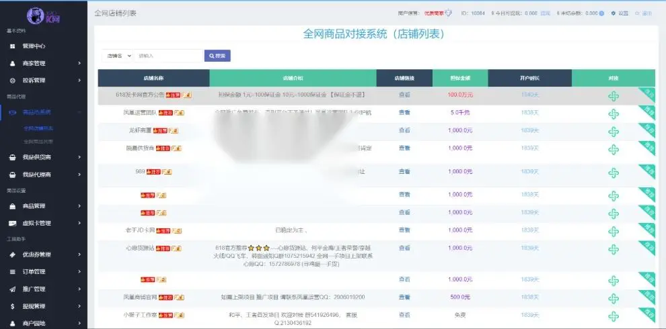Click the 管理中心 grid icon in sidebar

(12, 46)
